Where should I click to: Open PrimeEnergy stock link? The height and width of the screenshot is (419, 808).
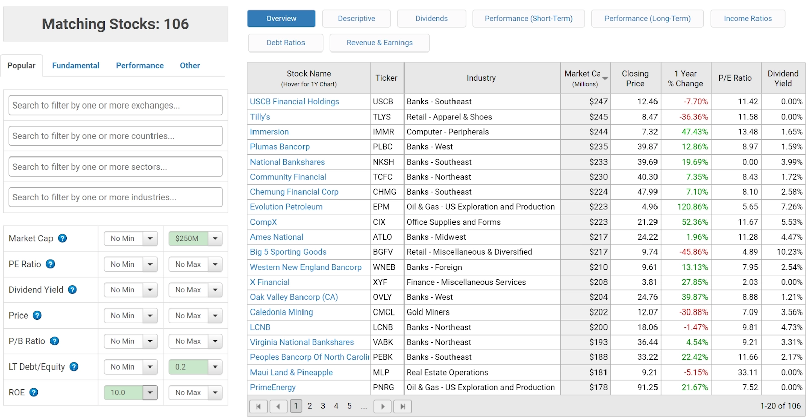[x=273, y=387]
